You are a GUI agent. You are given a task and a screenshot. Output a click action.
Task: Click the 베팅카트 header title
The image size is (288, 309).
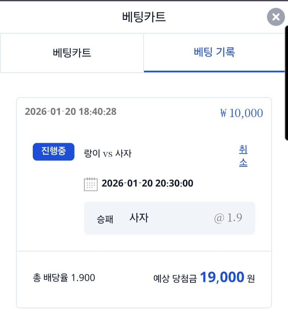click(144, 17)
